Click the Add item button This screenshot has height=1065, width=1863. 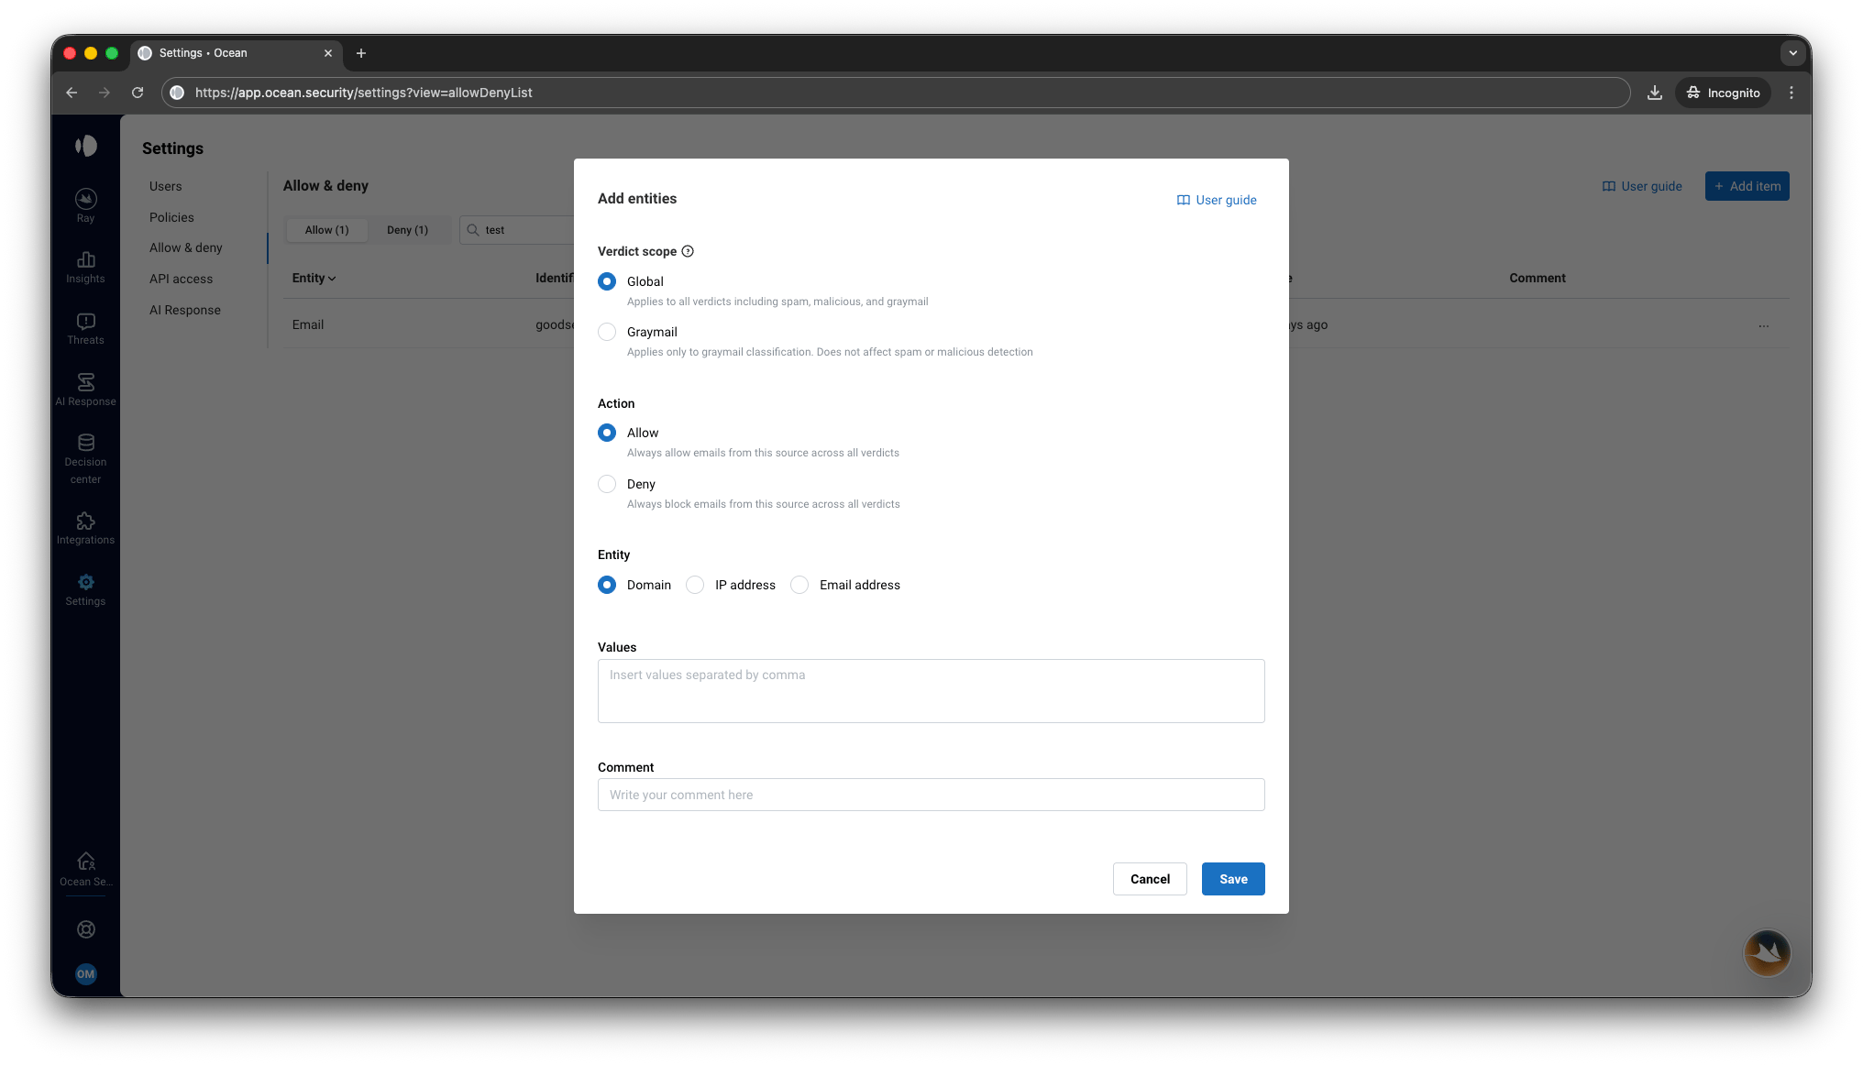point(1747,186)
